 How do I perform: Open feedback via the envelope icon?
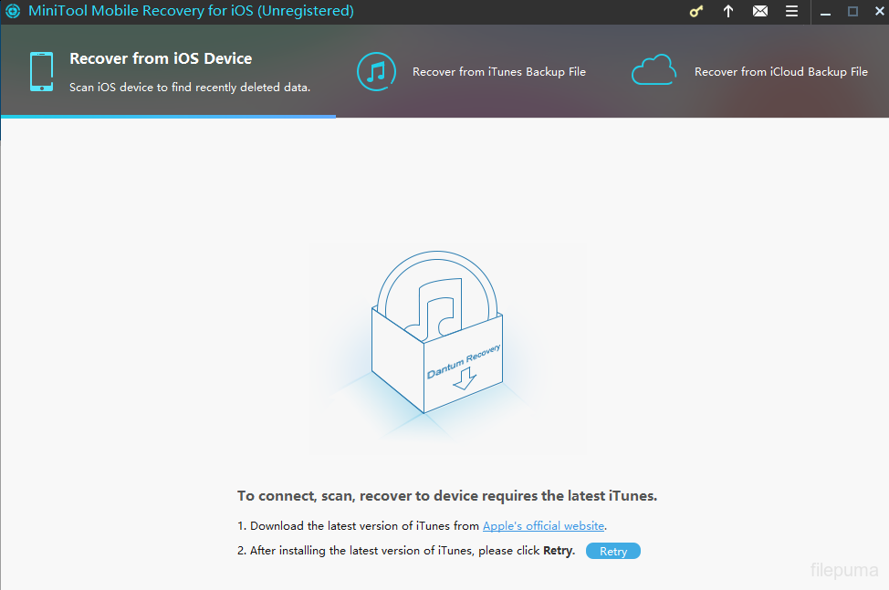click(x=759, y=12)
